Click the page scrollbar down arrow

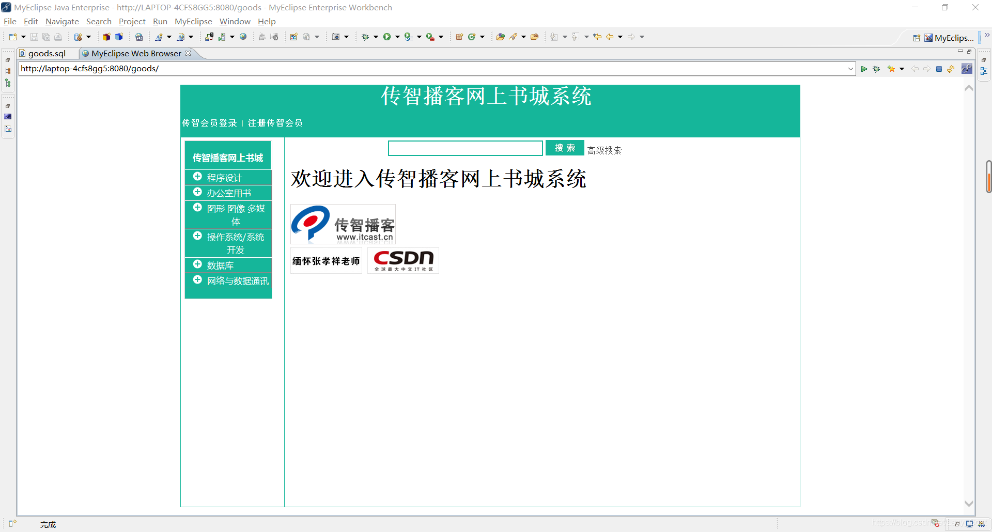point(969,503)
